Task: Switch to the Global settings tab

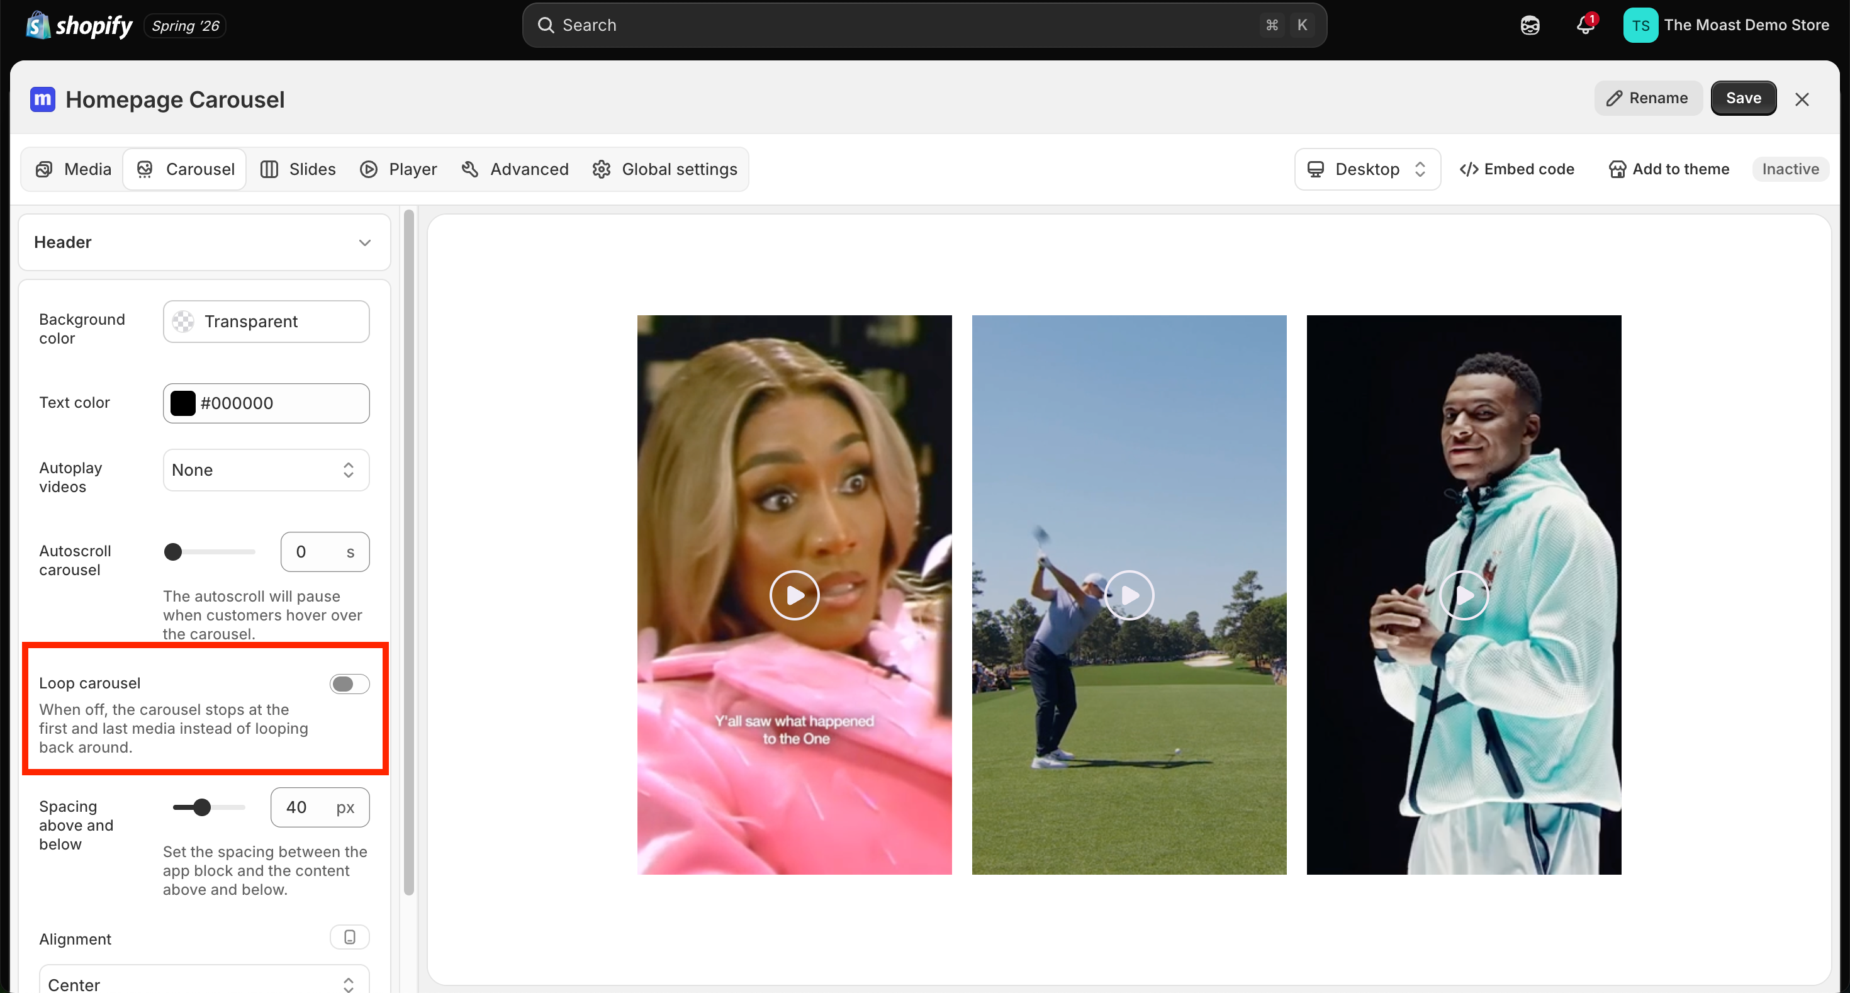Action: click(x=665, y=169)
